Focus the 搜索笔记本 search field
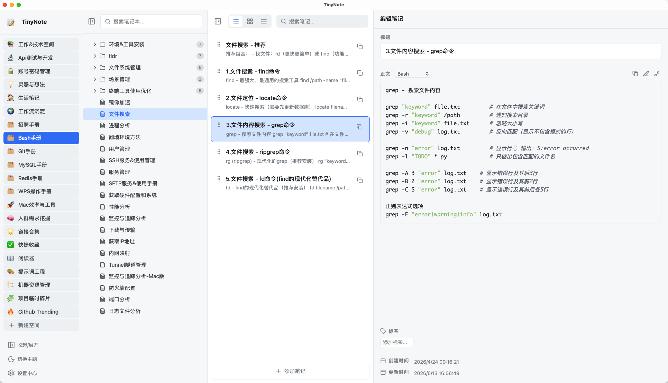The height and width of the screenshot is (383, 668). point(151,21)
